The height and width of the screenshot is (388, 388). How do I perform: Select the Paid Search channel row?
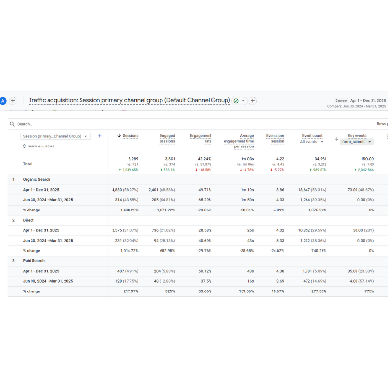tap(35, 261)
